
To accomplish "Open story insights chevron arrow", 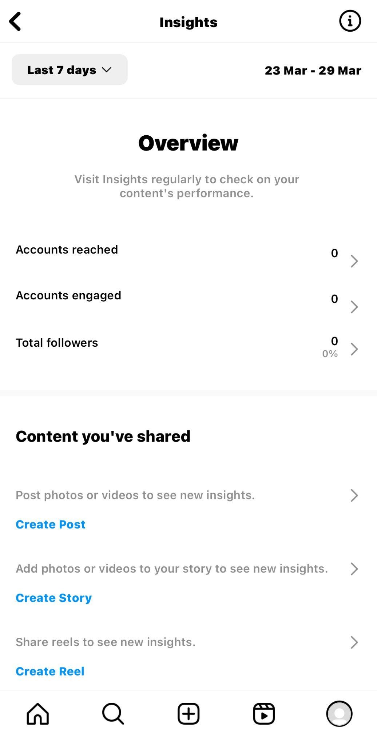I will pos(354,569).
